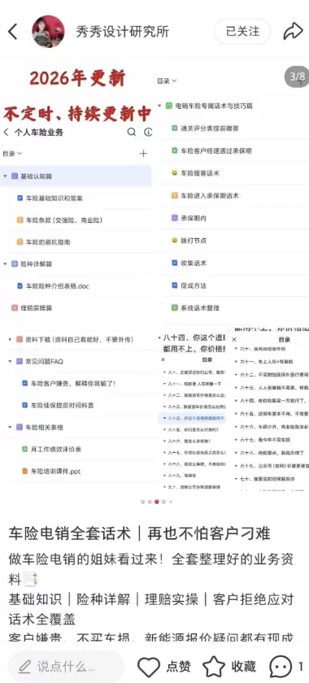Viewport: 309px width, 683px height.
Task: Open 车险的避坑指南 entry
Action: pos(48,241)
